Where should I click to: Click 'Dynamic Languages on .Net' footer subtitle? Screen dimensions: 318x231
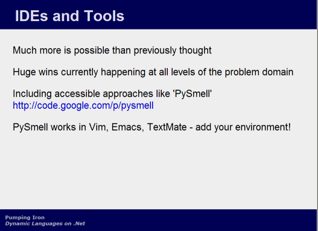click(x=45, y=224)
